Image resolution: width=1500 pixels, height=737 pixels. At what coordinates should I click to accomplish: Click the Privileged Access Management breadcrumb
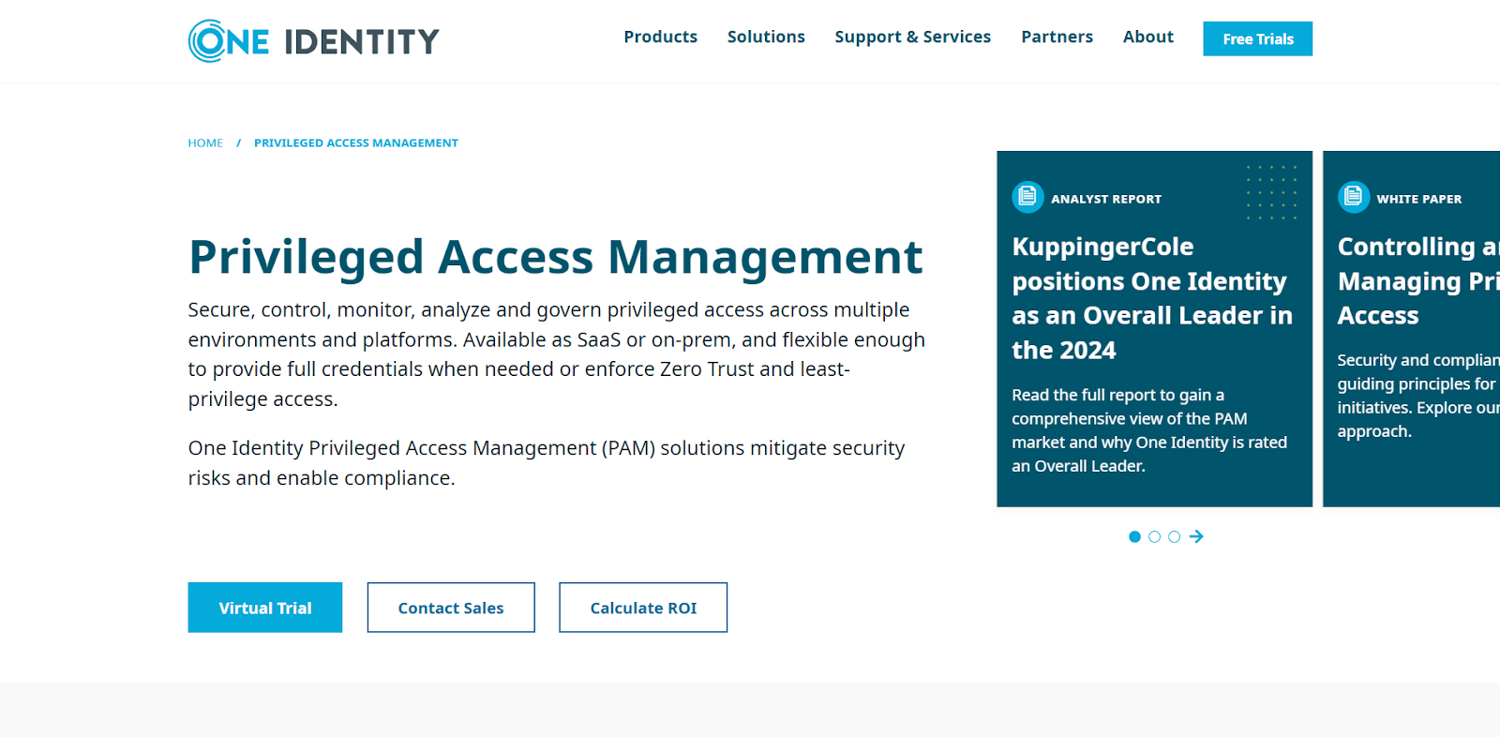coord(355,143)
